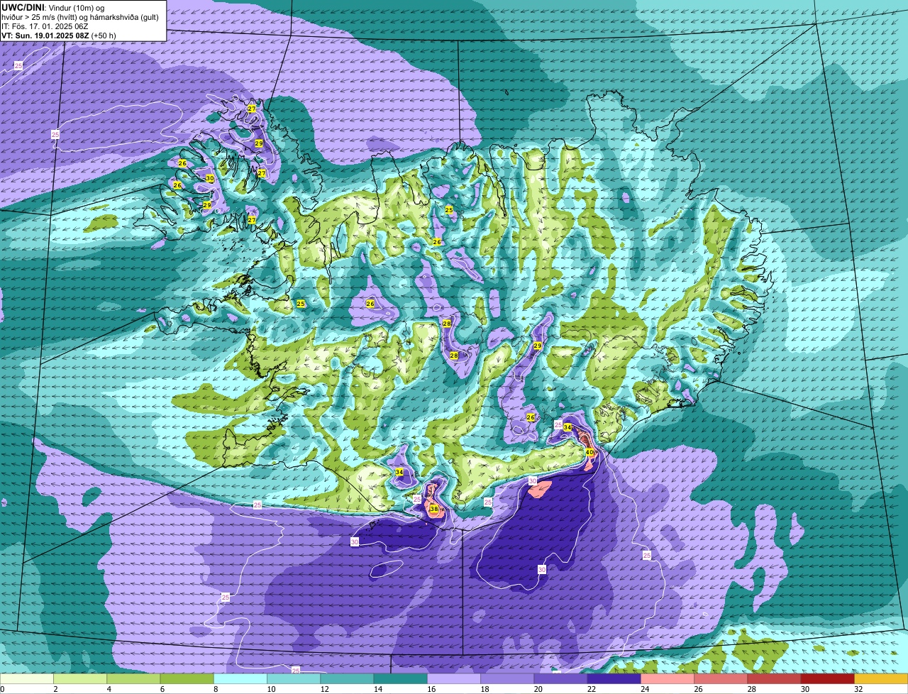Click the color scale tick label '4'
This screenshot has height=694, width=908.
click(x=109, y=689)
